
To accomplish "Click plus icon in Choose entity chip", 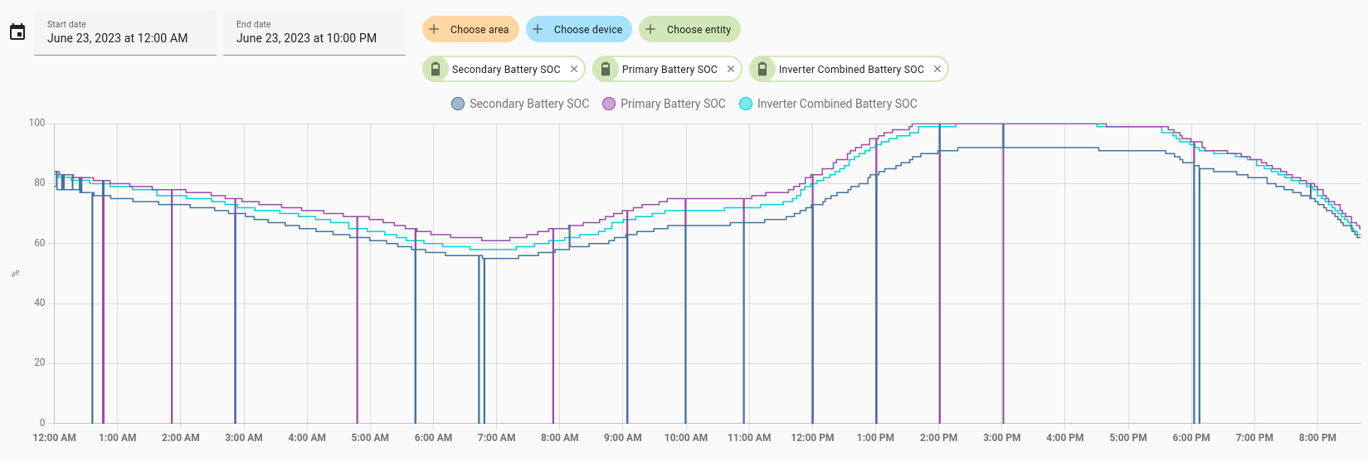I will pyautogui.click(x=650, y=29).
